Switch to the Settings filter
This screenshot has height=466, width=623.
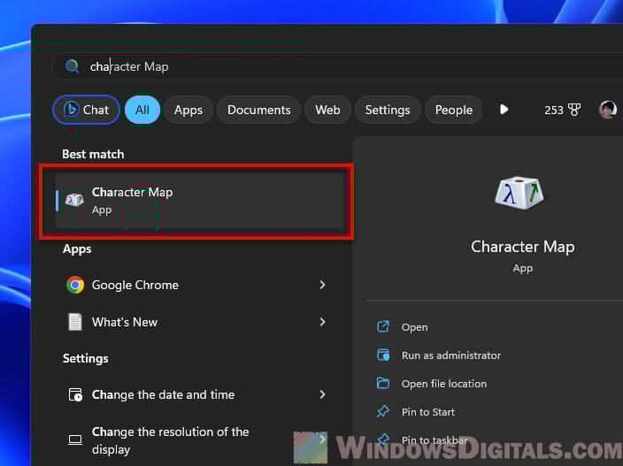coord(388,110)
